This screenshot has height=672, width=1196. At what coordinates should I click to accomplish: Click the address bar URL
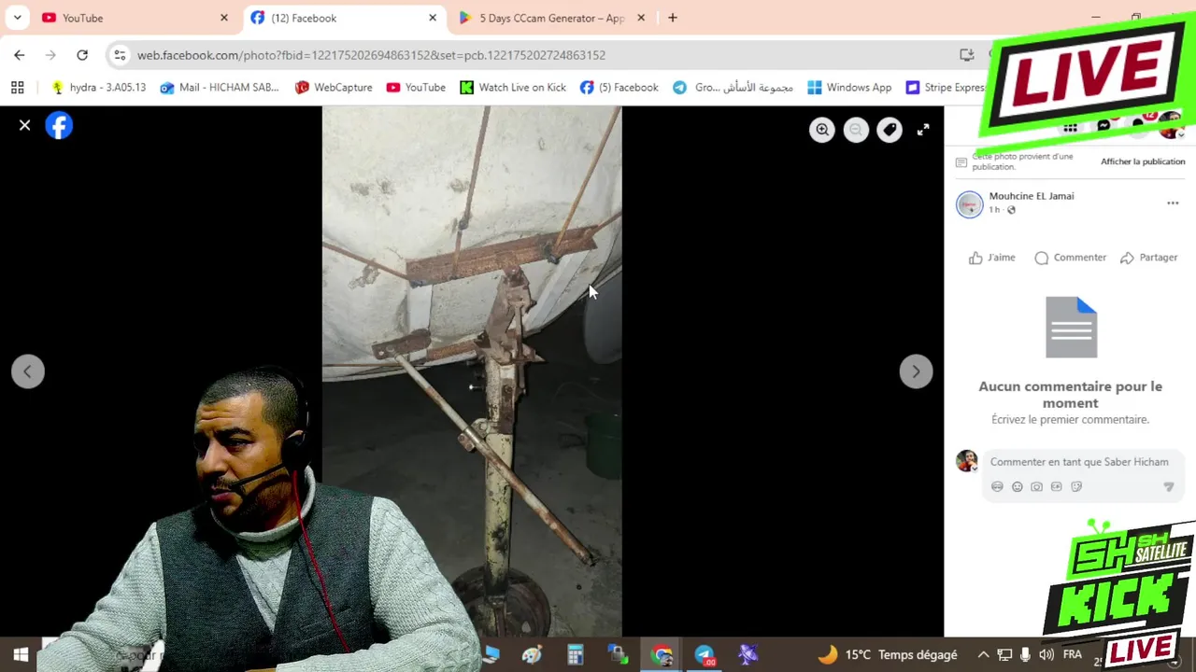371,55
